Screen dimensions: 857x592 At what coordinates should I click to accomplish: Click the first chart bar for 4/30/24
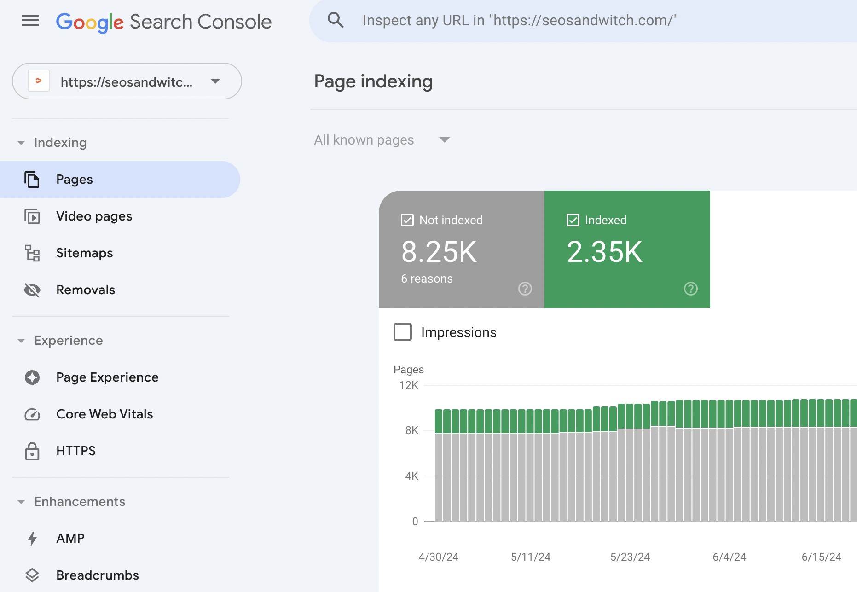(x=439, y=465)
